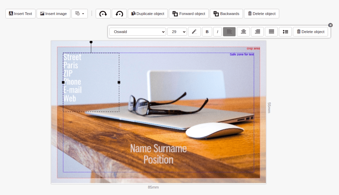
Task: Select justified text alignment
Action: pos(271,32)
